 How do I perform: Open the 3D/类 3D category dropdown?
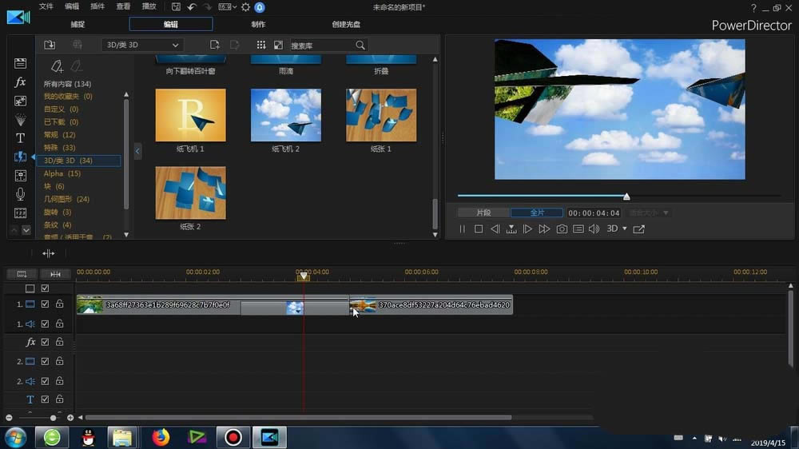coord(143,45)
